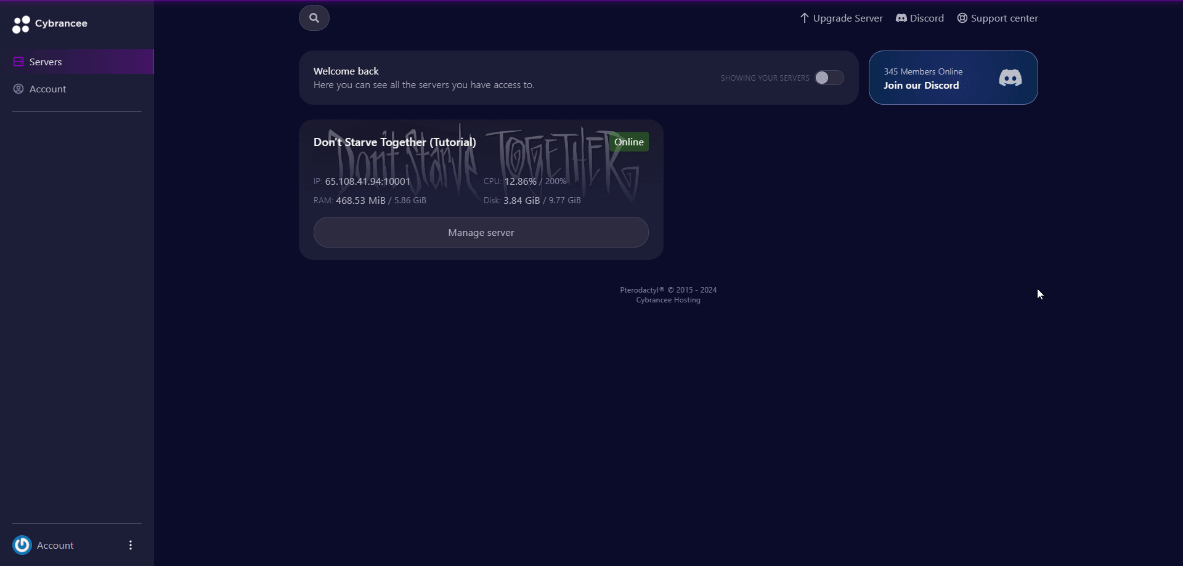Click the Manage server button

tap(481, 232)
